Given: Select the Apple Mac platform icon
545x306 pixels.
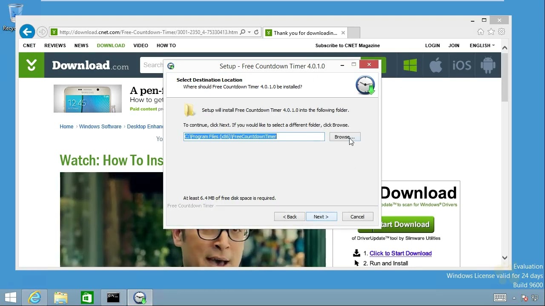Looking at the screenshot, I should coord(436,65).
